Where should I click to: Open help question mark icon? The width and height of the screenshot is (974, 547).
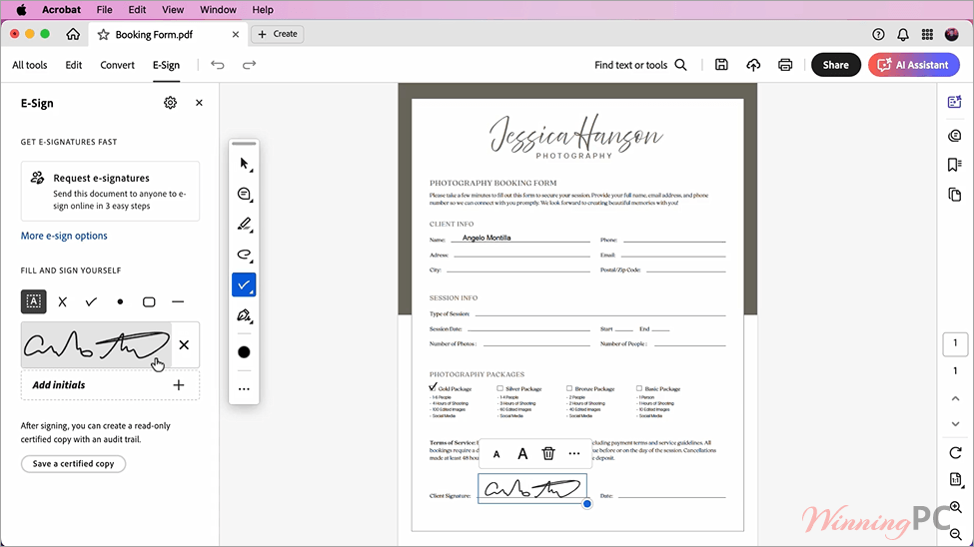click(878, 35)
